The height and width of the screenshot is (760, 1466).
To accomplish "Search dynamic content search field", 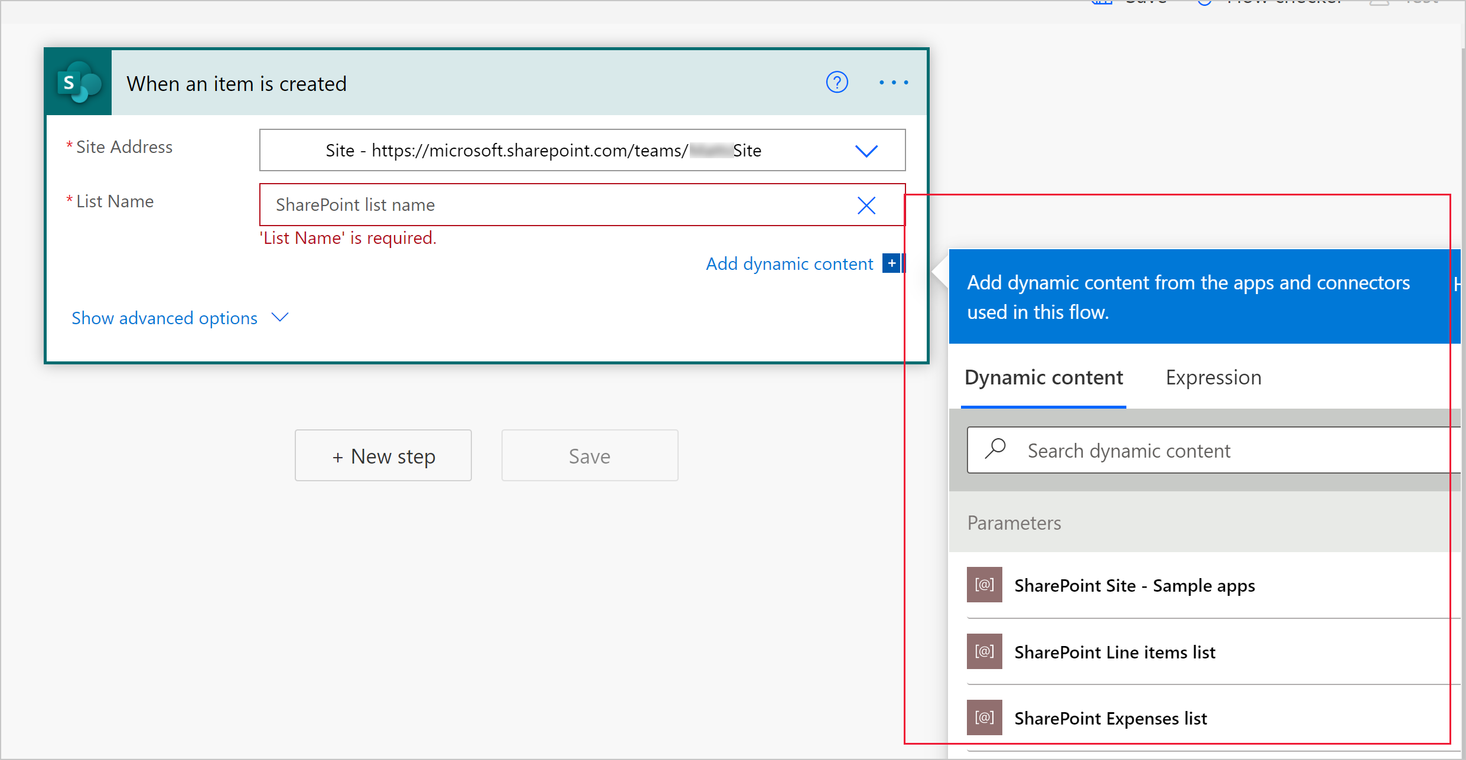I will pos(1207,449).
